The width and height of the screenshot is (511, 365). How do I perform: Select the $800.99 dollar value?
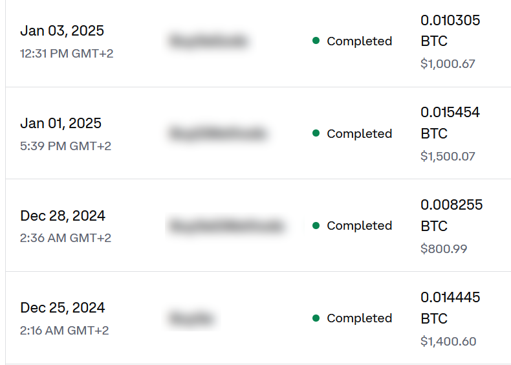coord(444,249)
